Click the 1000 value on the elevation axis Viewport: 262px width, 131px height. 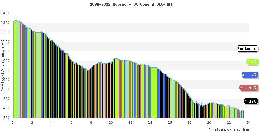(6, 51)
